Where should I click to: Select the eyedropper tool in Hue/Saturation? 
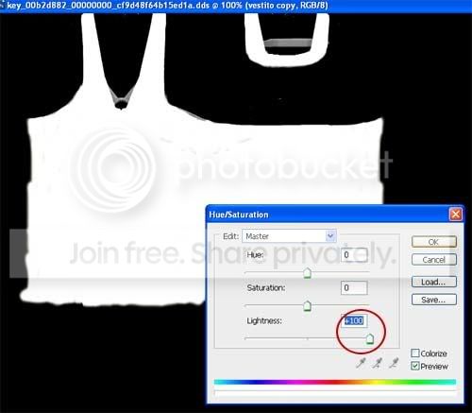coord(361,363)
